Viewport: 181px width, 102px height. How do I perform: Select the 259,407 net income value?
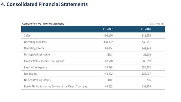(x=146, y=74)
